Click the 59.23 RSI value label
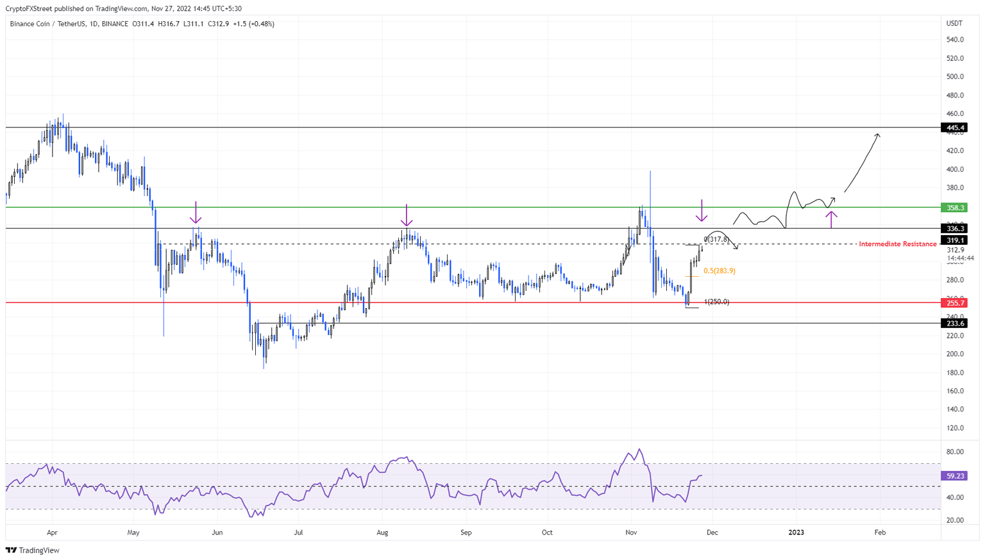Screen dimensions: 985x560 [x=956, y=476]
